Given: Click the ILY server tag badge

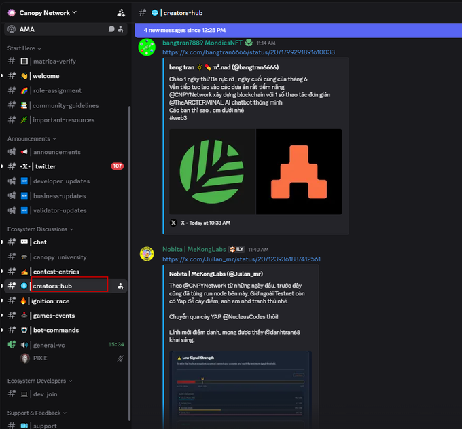Looking at the screenshot, I should click(237, 249).
